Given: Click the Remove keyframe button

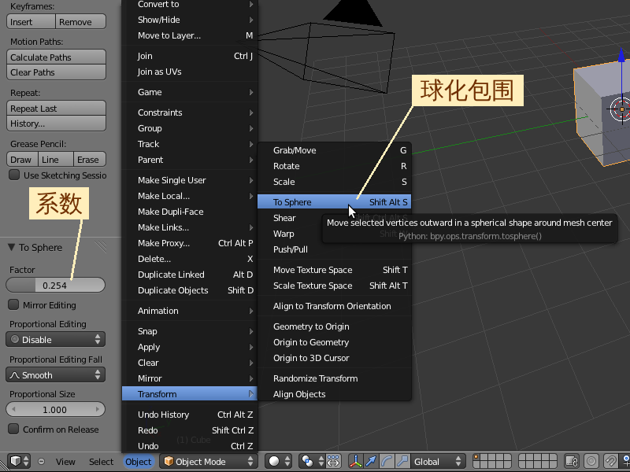Looking at the screenshot, I should [80, 22].
